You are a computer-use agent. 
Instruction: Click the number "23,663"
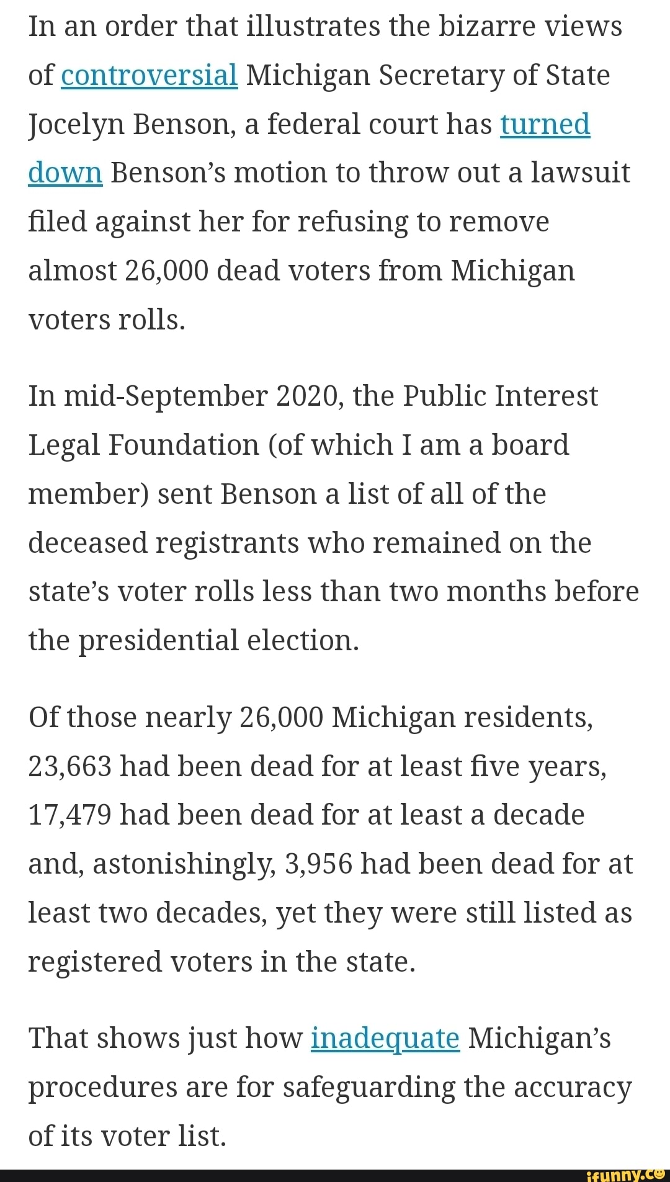coord(69,766)
